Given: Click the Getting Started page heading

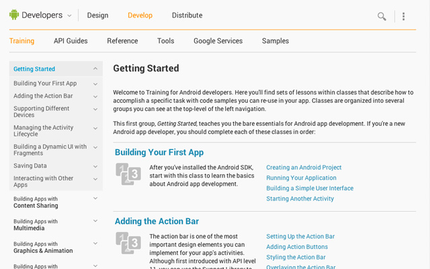Looking at the screenshot, I should coord(146,68).
